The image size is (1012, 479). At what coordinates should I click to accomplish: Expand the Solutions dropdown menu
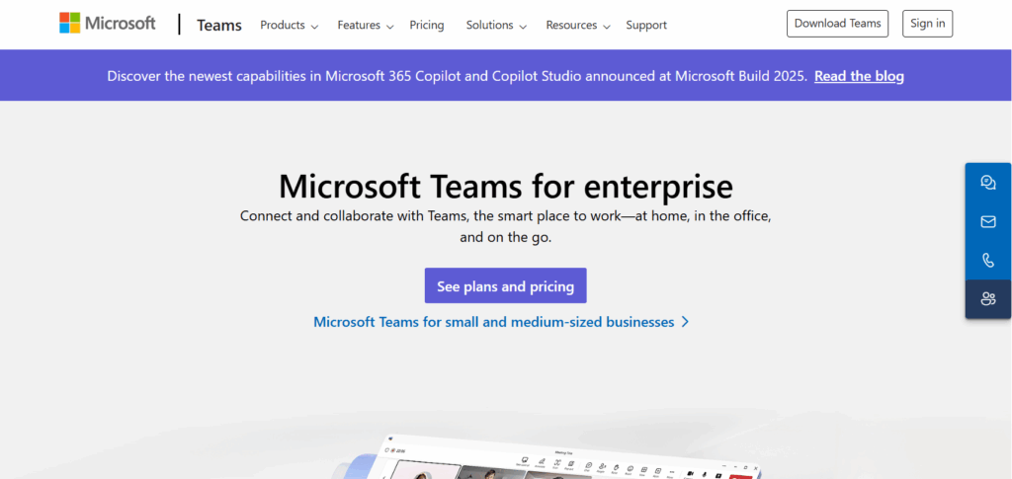(496, 25)
